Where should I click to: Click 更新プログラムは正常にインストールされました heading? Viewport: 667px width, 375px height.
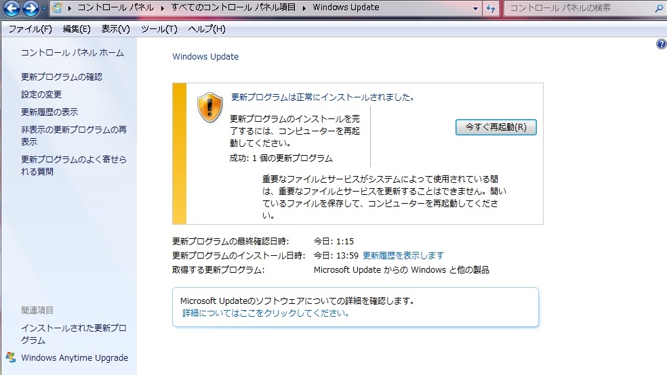(323, 97)
